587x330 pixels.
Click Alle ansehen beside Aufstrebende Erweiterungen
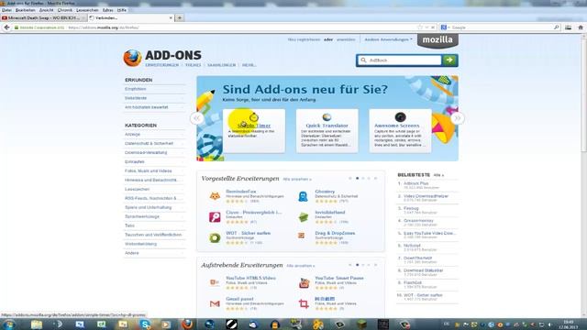tap(301, 266)
